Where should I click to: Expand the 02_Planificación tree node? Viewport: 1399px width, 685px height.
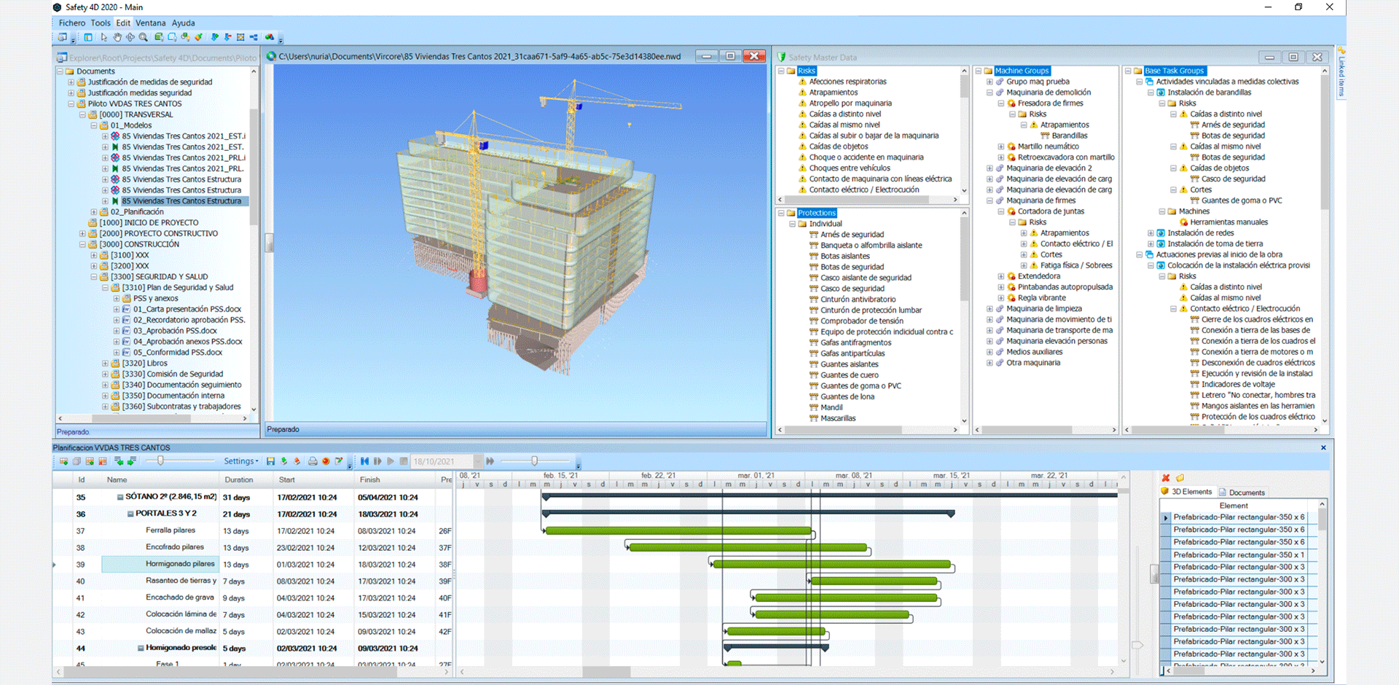(94, 212)
